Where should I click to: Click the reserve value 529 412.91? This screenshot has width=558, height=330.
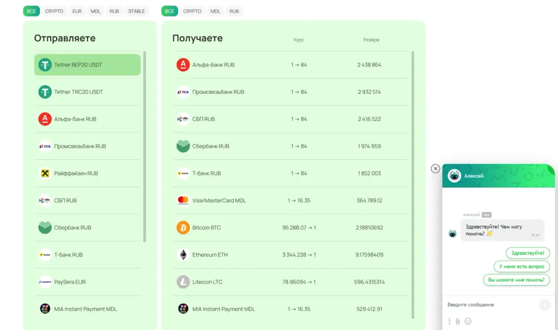click(369, 309)
